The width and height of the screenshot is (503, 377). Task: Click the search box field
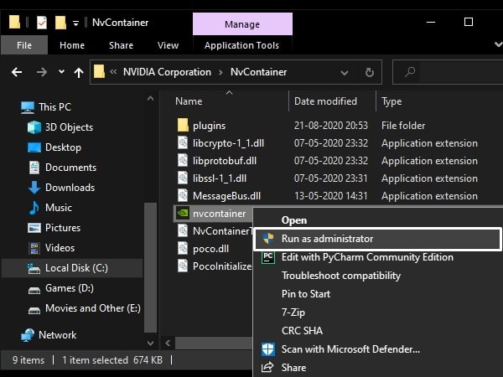[448, 72]
